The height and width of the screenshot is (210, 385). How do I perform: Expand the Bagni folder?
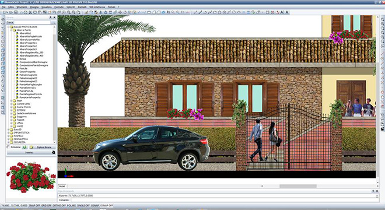click(11, 101)
